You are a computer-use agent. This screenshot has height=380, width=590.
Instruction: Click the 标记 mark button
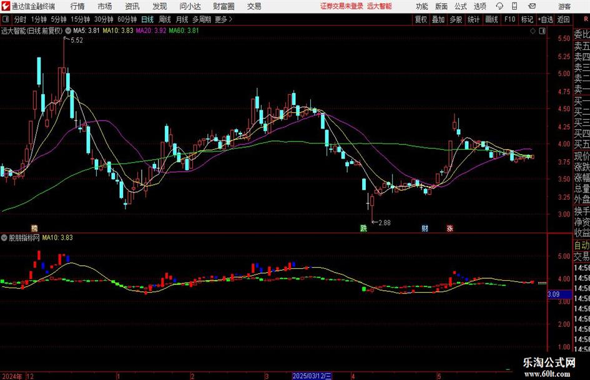[x=527, y=19]
